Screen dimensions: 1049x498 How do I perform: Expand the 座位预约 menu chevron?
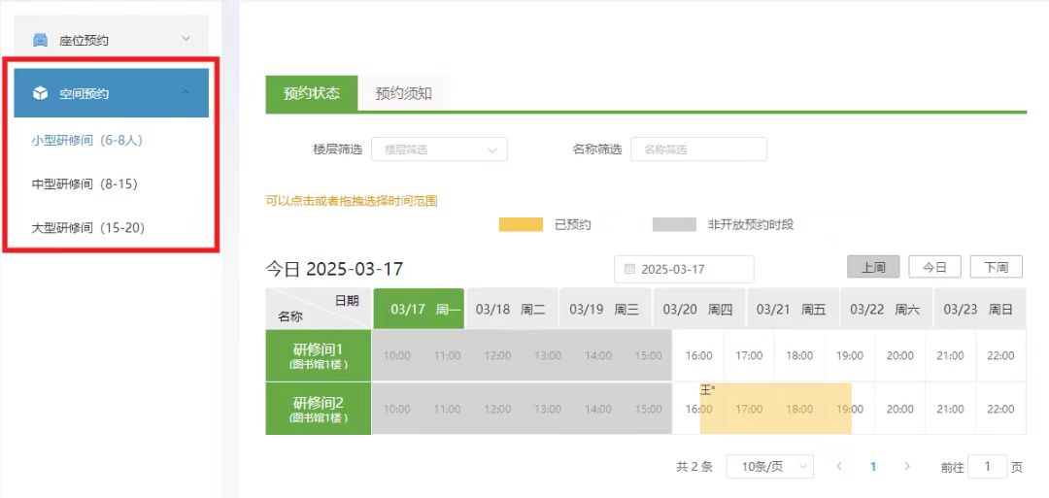click(x=186, y=39)
